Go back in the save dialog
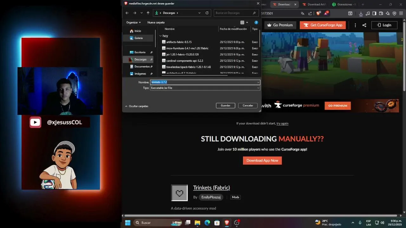406x228 pixels. [127, 13]
